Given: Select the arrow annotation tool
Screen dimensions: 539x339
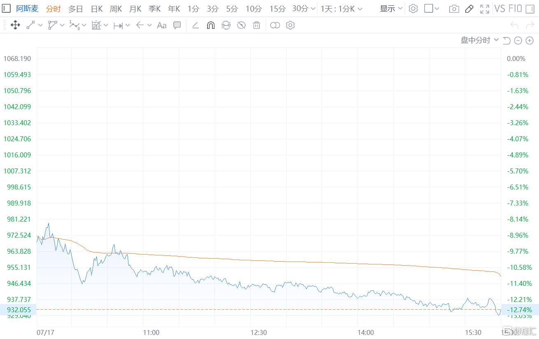Looking at the screenshot, I should (140, 26).
